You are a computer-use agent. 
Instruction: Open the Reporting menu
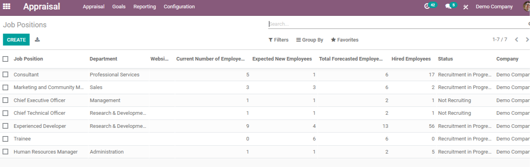pyautogui.click(x=145, y=7)
